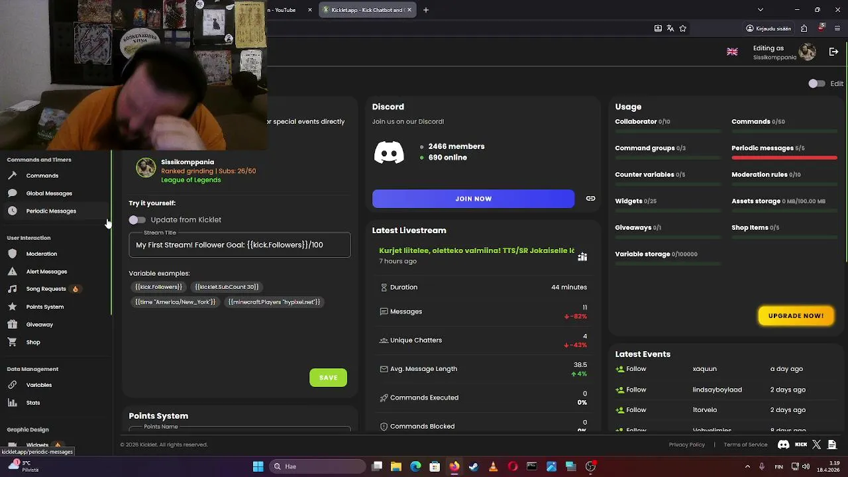Open browser extensions puzzle icon
This screenshot has width=848, height=477.
click(x=804, y=28)
